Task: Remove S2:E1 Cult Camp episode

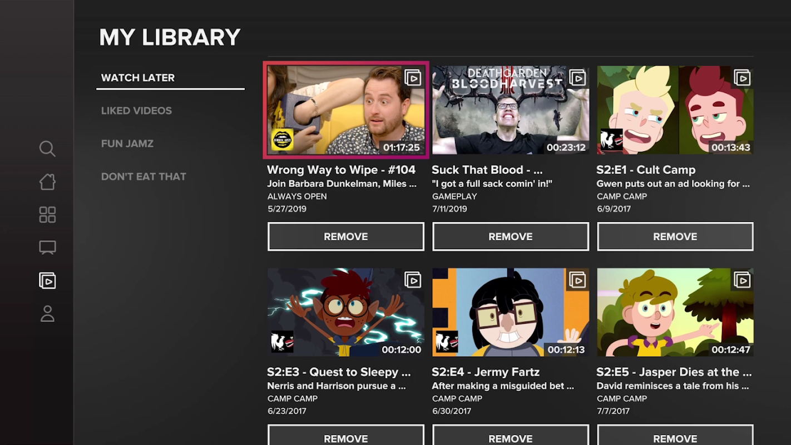Action: pos(675,236)
